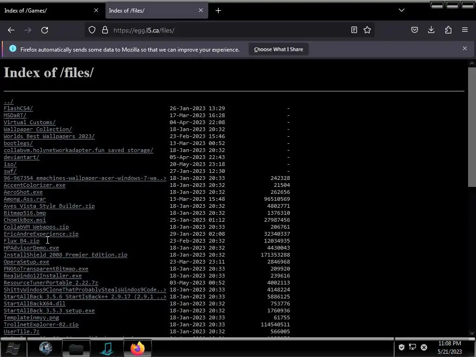Open the downloads panel
The width and height of the screenshot is (476, 357).
click(431, 30)
